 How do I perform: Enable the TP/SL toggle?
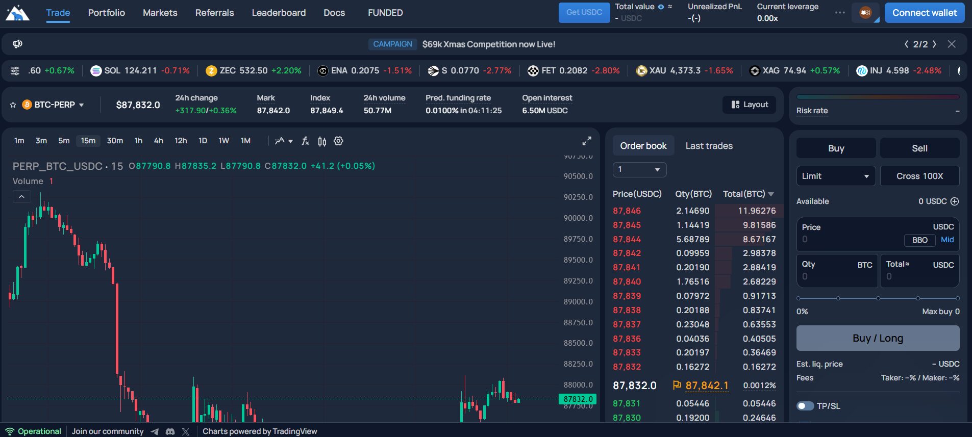(x=805, y=406)
